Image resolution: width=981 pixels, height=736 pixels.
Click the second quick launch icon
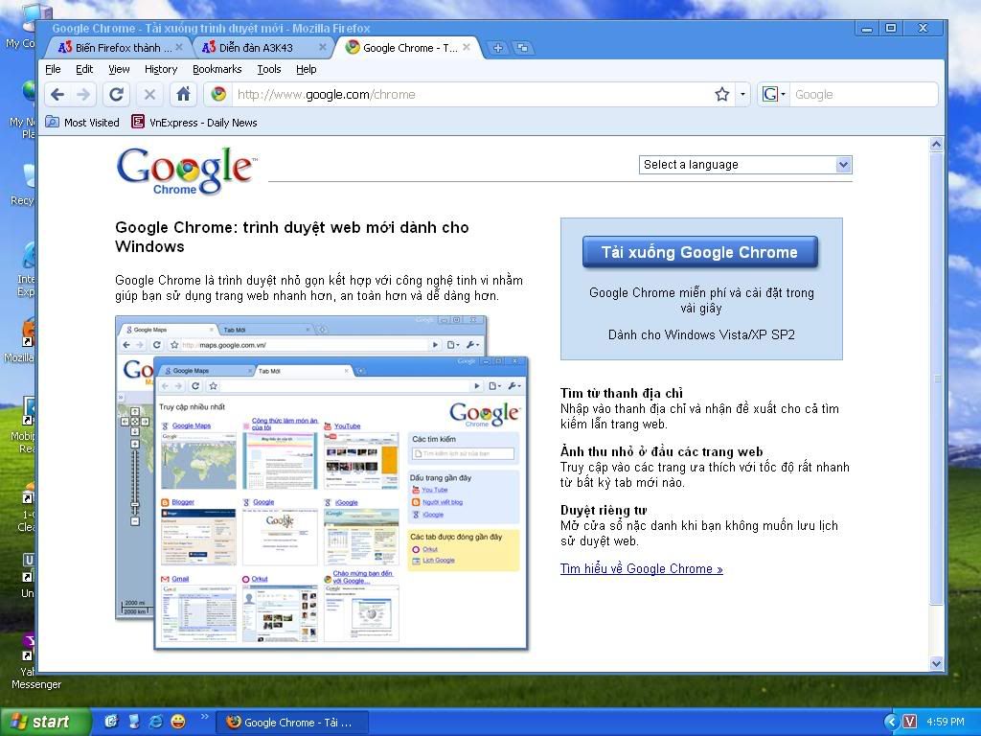(x=133, y=722)
